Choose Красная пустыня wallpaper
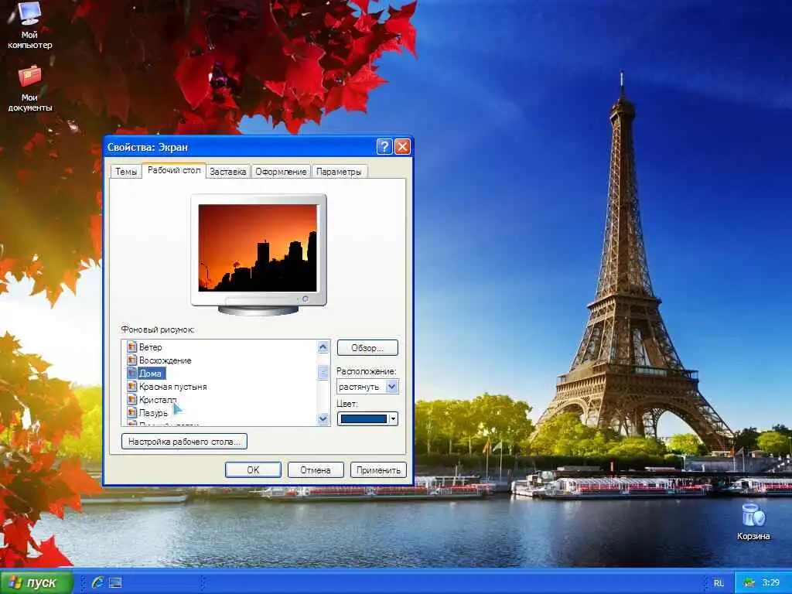792x594 pixels. [172, 387]
